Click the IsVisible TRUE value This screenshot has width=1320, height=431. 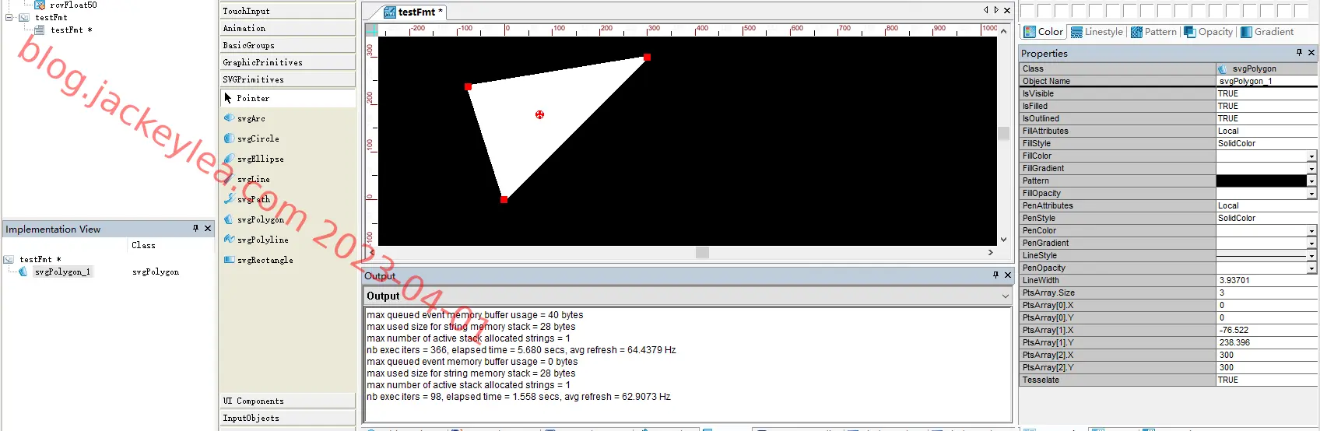click(x=1266, y=93)
